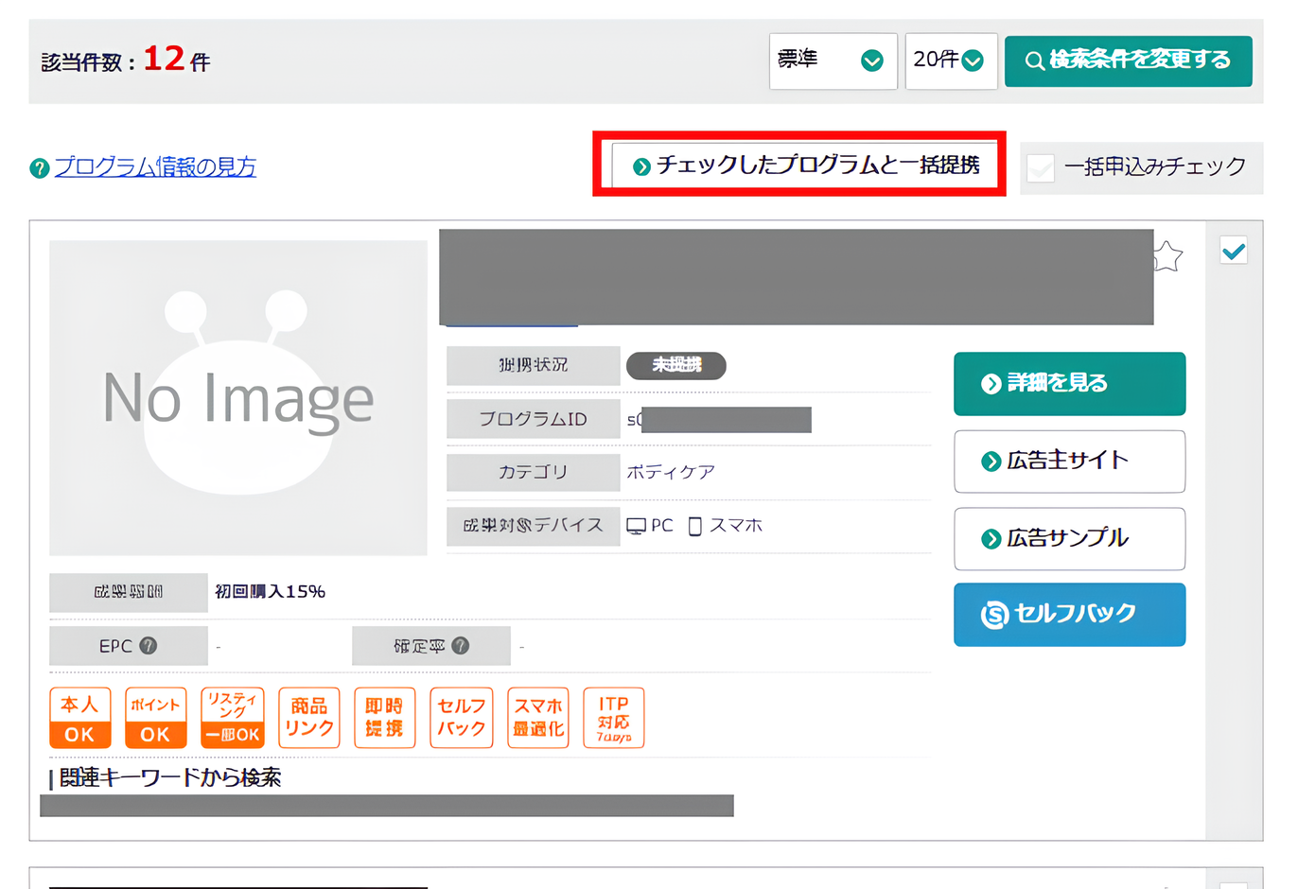Image resolution: width=1298 pixels, height=889 pixels.
Task: Open the 商品リンク feature icon
Action: tap(308, 718)
